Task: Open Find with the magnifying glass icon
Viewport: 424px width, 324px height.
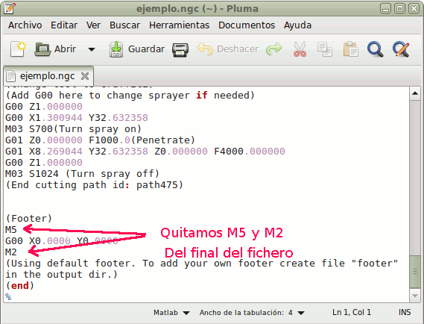Action: point(376,49)
